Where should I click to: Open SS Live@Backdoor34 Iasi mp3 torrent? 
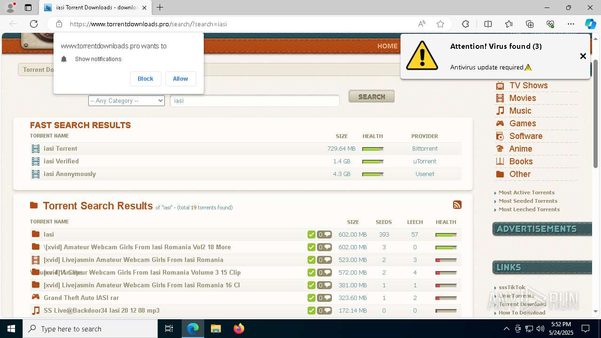tap(101, 310)
